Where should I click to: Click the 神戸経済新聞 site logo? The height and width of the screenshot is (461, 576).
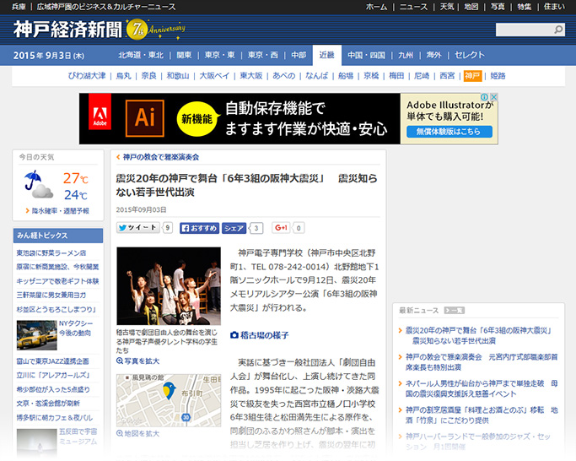(67, 30)
